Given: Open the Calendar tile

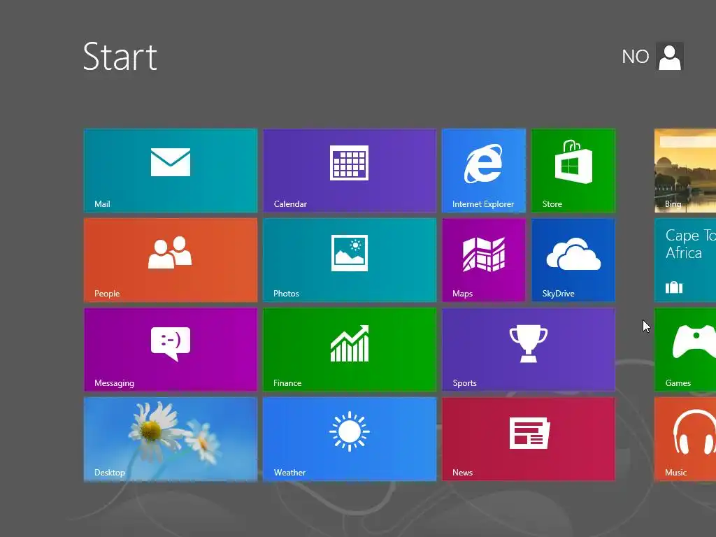Looking at the screenshot, I should (350, 171).
